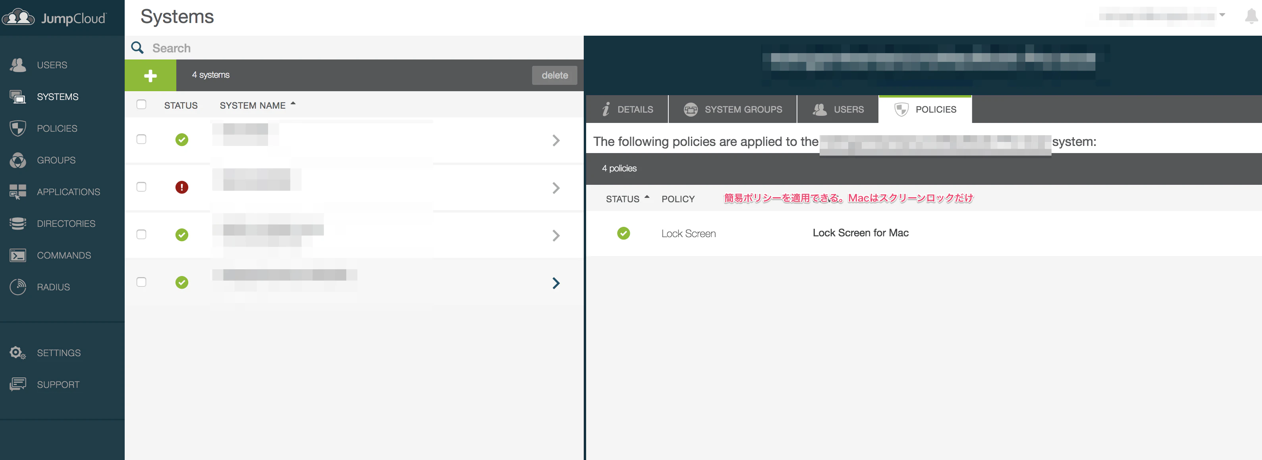Expand the last system row chevron
The width and height of the screenshot is (1262, 460).
point(556,284)
